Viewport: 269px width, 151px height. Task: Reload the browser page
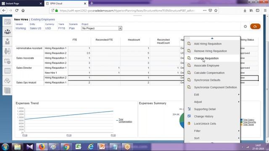[x=17, y=10]
